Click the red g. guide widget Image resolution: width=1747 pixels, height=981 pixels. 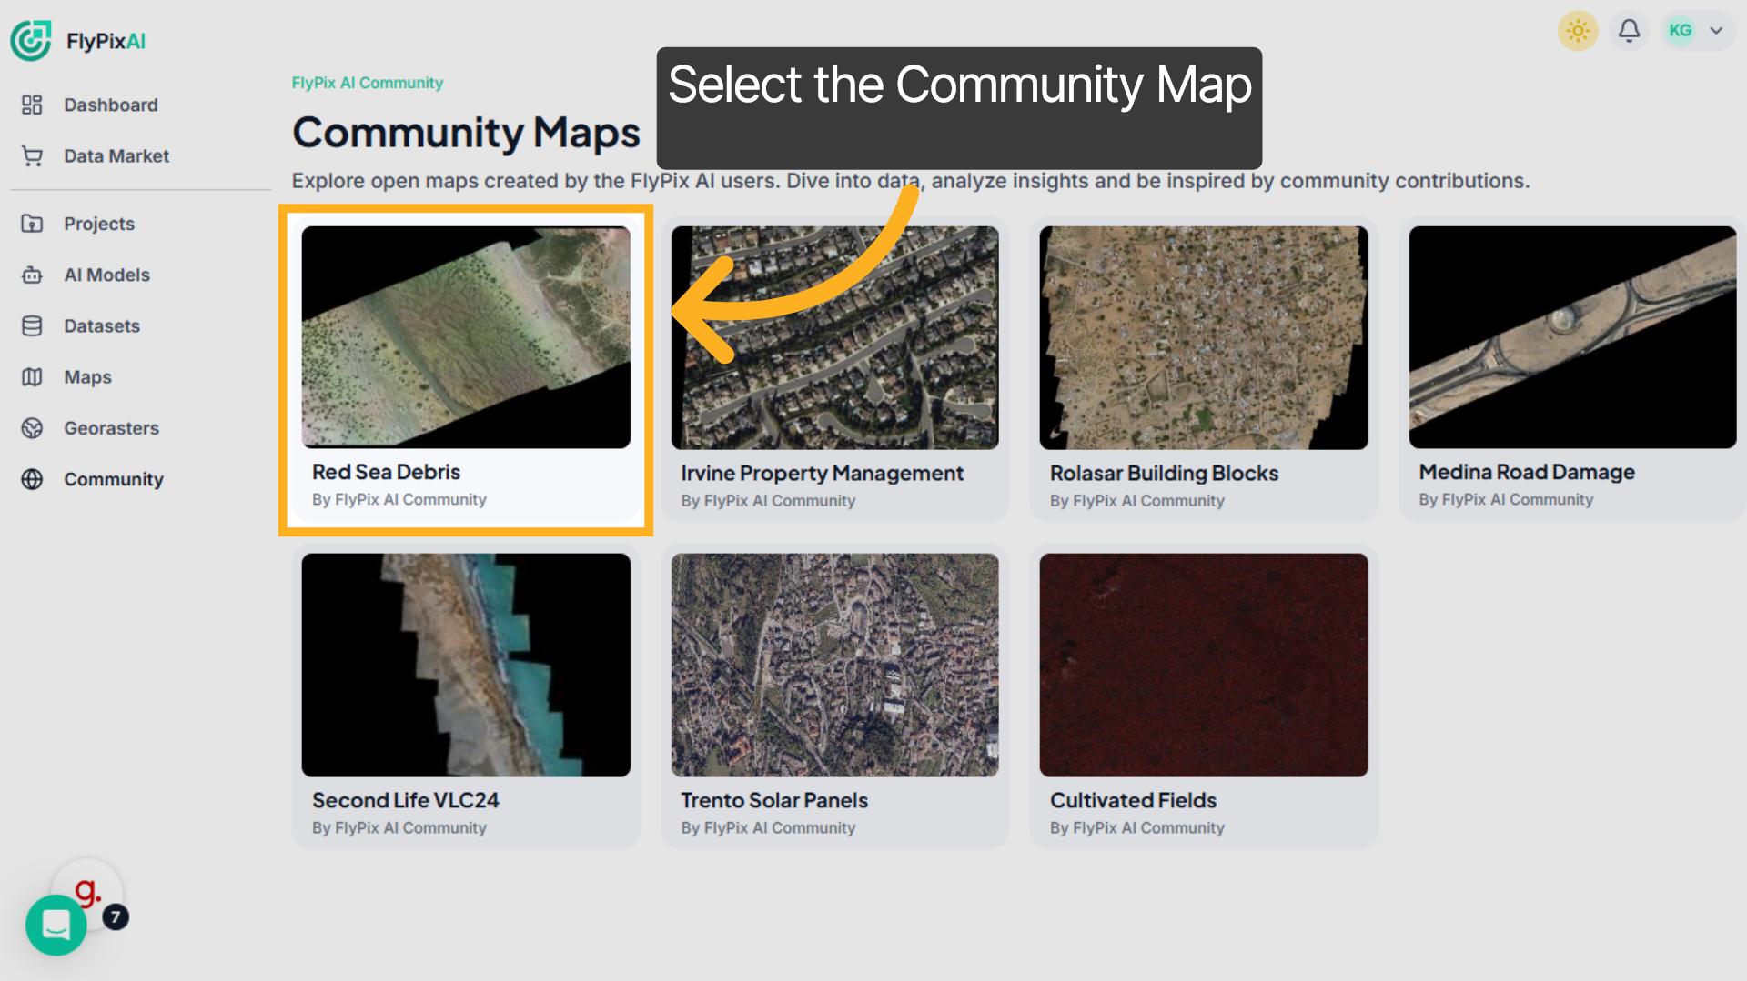tap(87, 891)
